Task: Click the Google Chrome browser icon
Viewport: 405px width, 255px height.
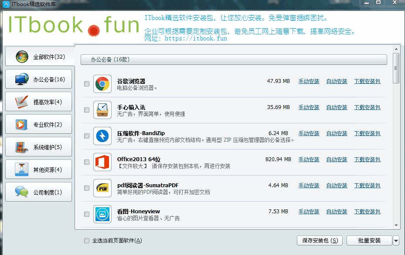Action: (102, 84)
